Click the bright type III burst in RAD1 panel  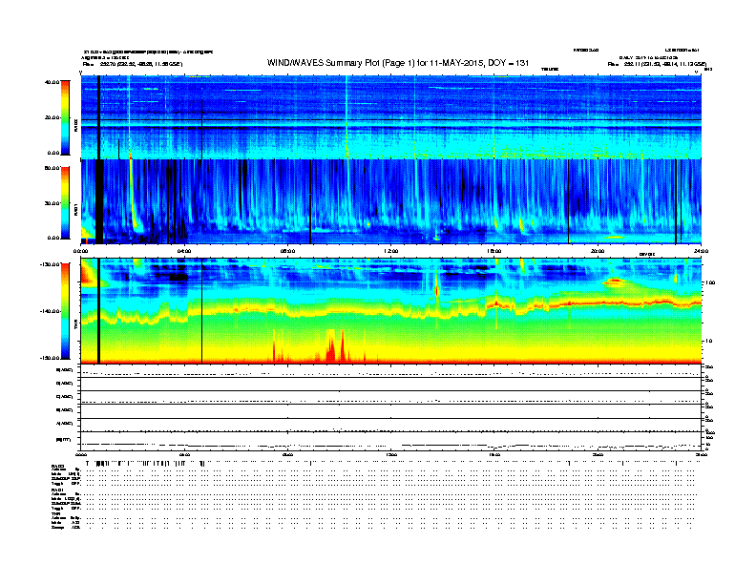132,198
